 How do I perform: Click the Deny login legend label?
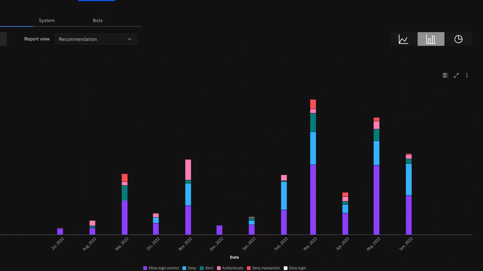pyautogui.click(x=297, y=268)
